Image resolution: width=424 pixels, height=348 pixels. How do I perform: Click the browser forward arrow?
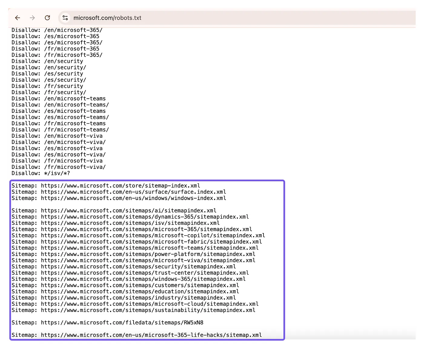[32, 18]
